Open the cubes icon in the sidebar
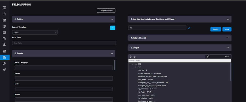 tap(4, 45)
